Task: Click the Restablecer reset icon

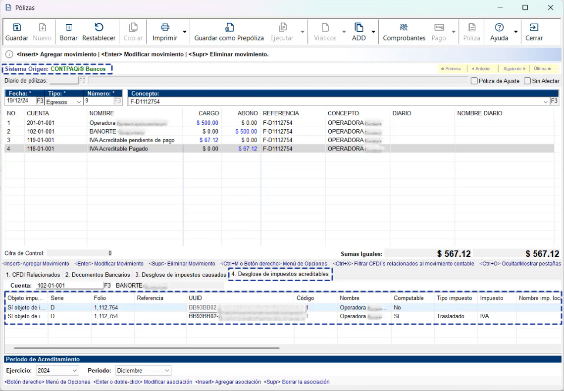Action: coord(99,28)
